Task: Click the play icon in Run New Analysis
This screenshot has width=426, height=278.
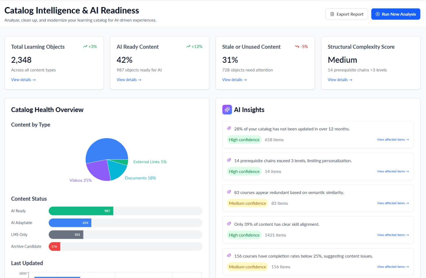Action: click(378, 14)
